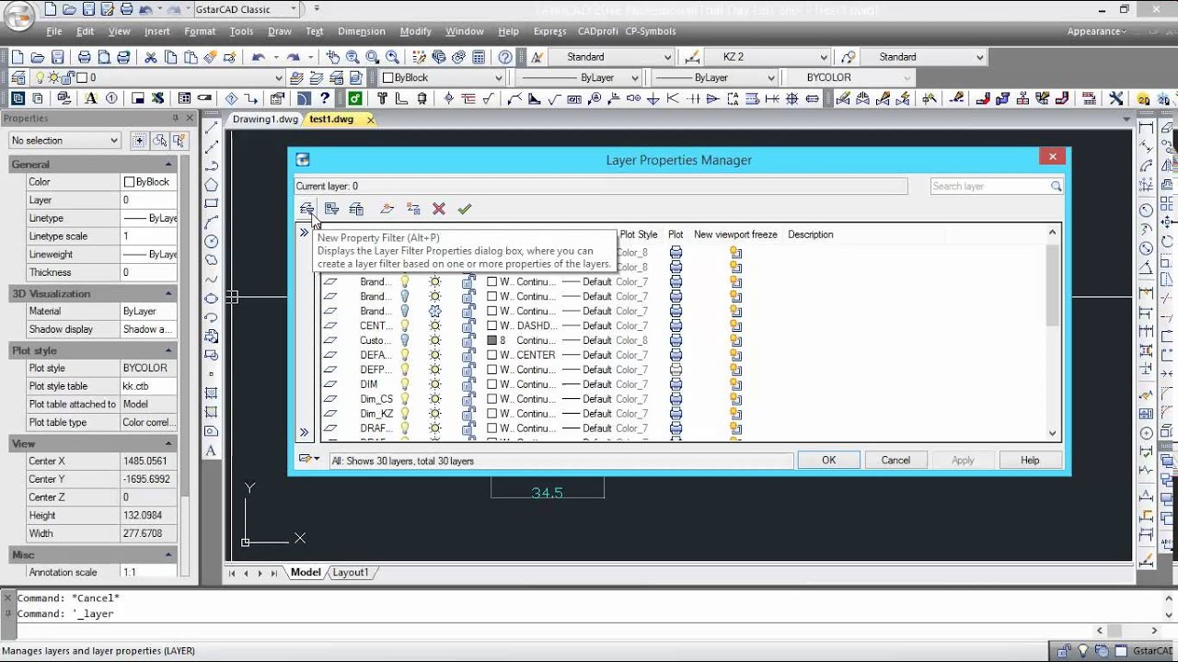Click the Open file folder icon
The image size is (1178, 662).
[38, 57]
